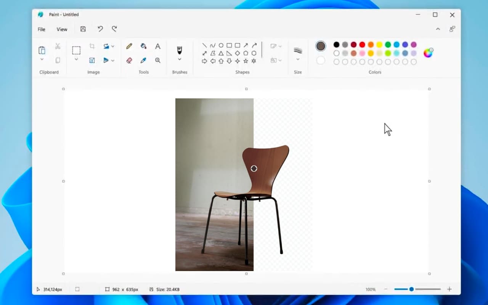Expand the Brushes dropdown chevron
The width and height of the screenshot is (488, 305).
click(x=180, y=59)
